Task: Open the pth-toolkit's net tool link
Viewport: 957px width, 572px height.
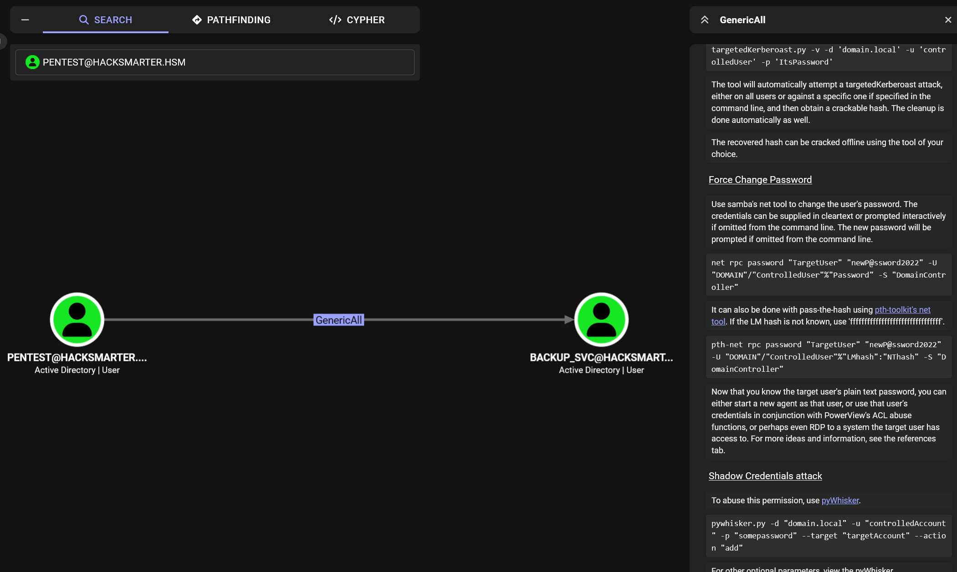Action: point(902,310)
